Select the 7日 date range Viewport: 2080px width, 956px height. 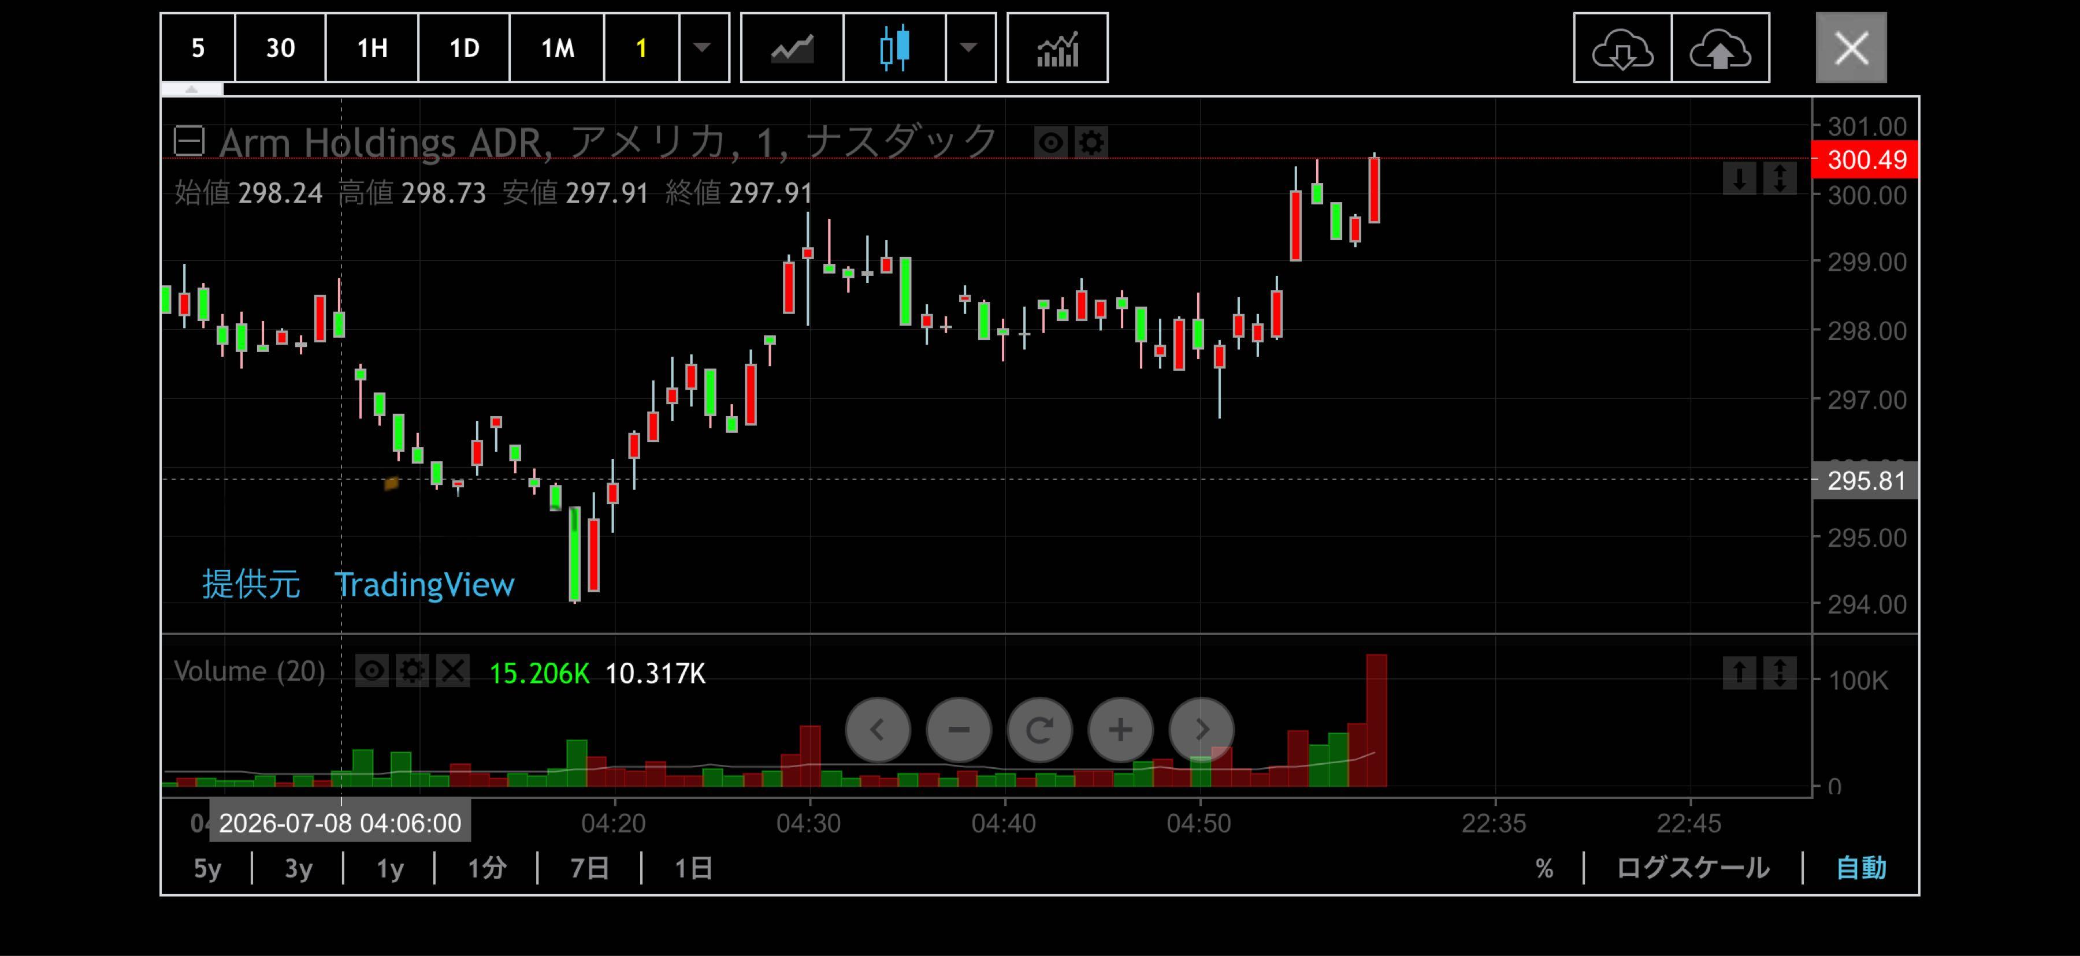tap(589, 869)
